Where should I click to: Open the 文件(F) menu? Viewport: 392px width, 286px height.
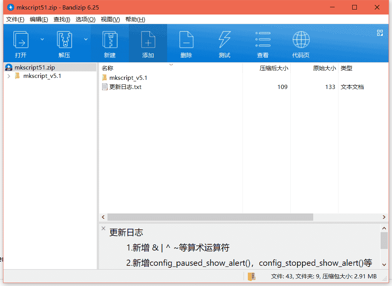point(15,19)
